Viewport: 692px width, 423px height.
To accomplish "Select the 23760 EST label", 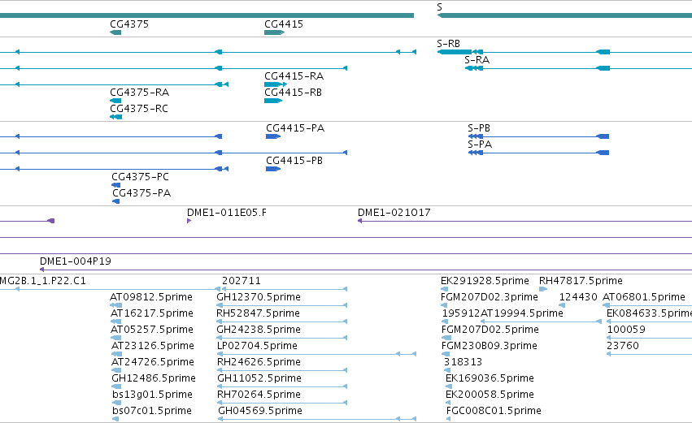I will (623, 347).
